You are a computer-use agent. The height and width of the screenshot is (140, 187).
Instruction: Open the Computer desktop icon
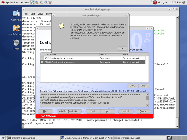[16, 16]
